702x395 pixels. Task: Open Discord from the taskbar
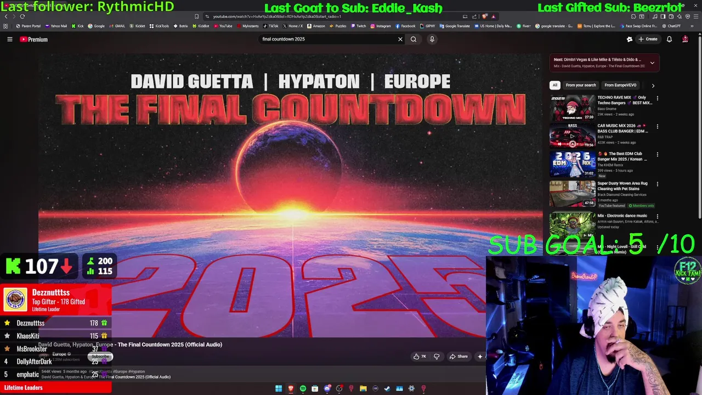(327, 389)
